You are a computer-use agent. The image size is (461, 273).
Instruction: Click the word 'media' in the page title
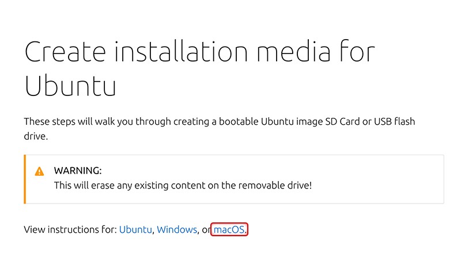[x=294, y=51]
